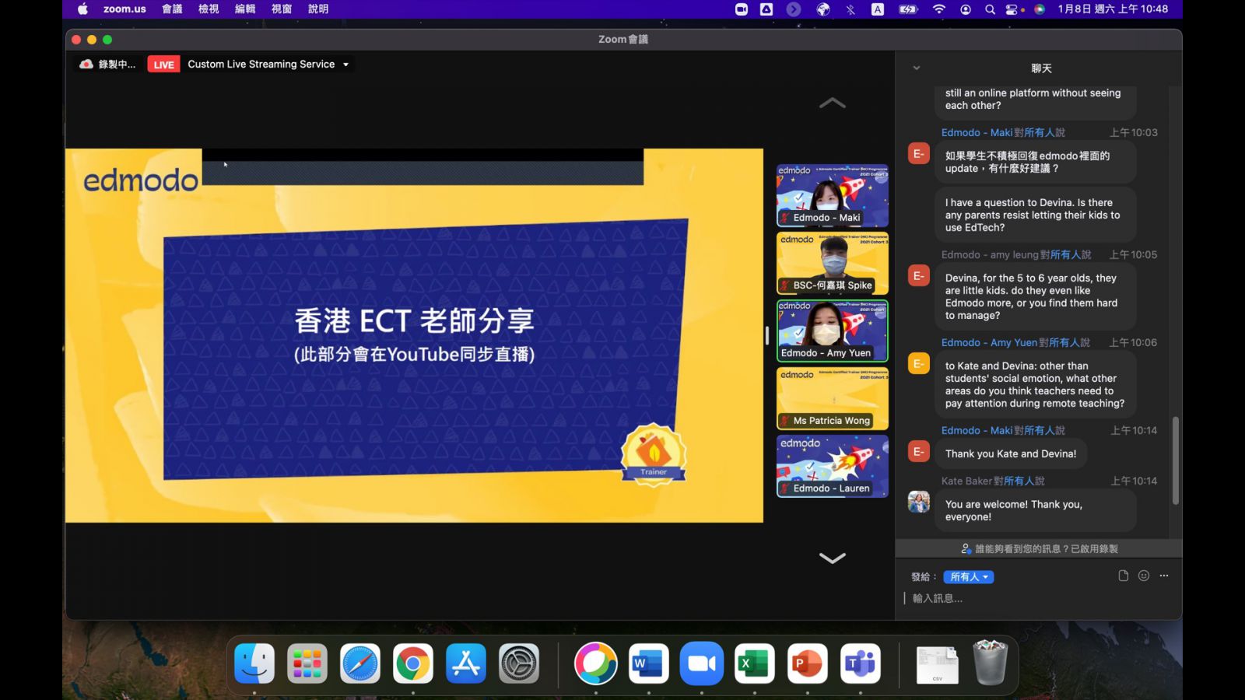Open the chat more options ellipsis
This screenshot has width=1245, height=700.
[1164, 576]
